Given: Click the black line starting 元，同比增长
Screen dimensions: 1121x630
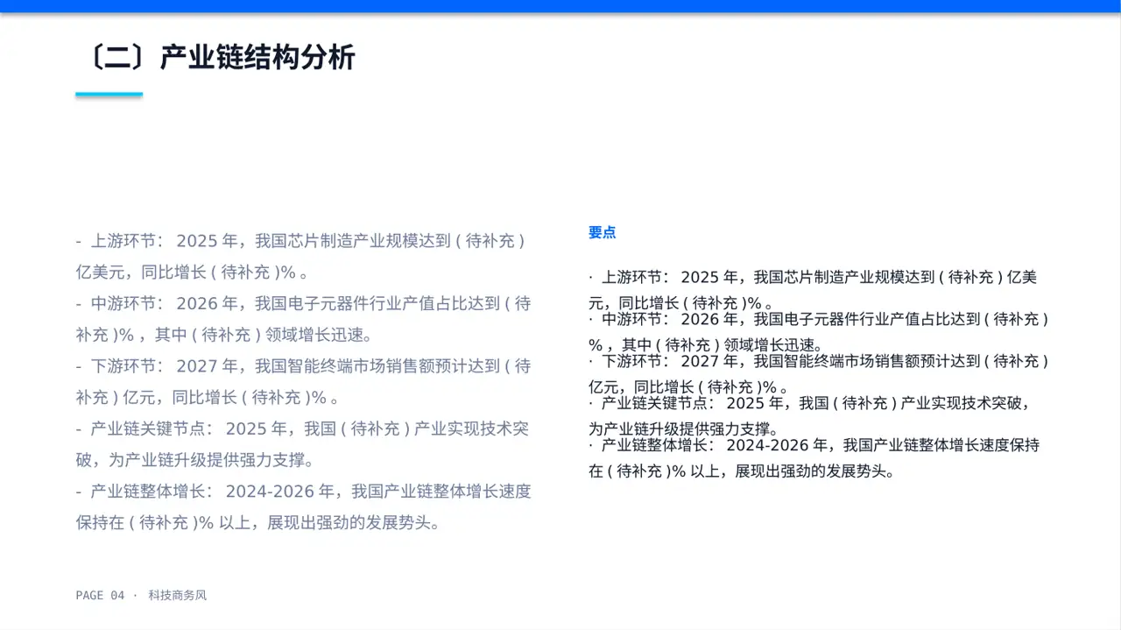Looking at the screenshot, I should (680, 303).
